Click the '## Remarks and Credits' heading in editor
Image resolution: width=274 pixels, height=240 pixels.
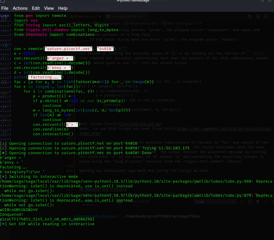[103, 189]
